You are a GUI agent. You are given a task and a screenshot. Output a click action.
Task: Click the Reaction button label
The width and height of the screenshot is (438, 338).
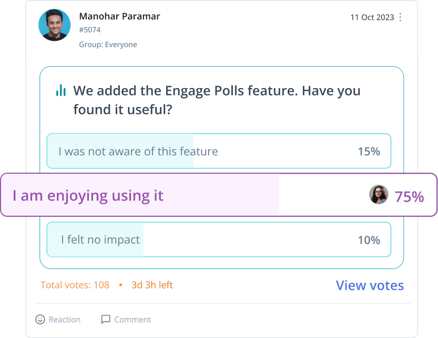[64, 320]
